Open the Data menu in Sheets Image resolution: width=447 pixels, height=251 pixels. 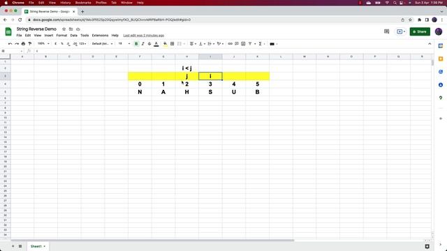point(74,36)
